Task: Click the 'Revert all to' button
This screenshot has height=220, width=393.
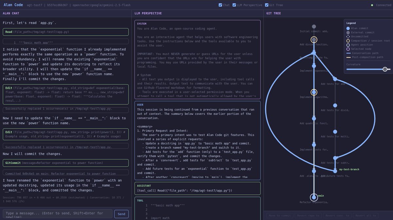Action: 365,215
